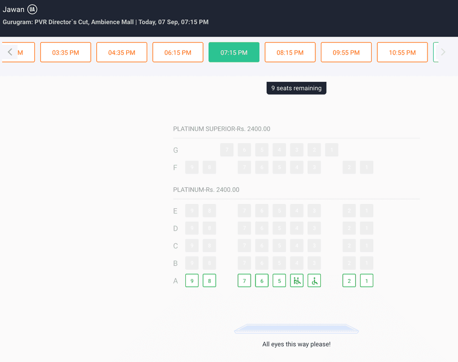Select the wheelchair accessible seat in row A

point(314,281)
